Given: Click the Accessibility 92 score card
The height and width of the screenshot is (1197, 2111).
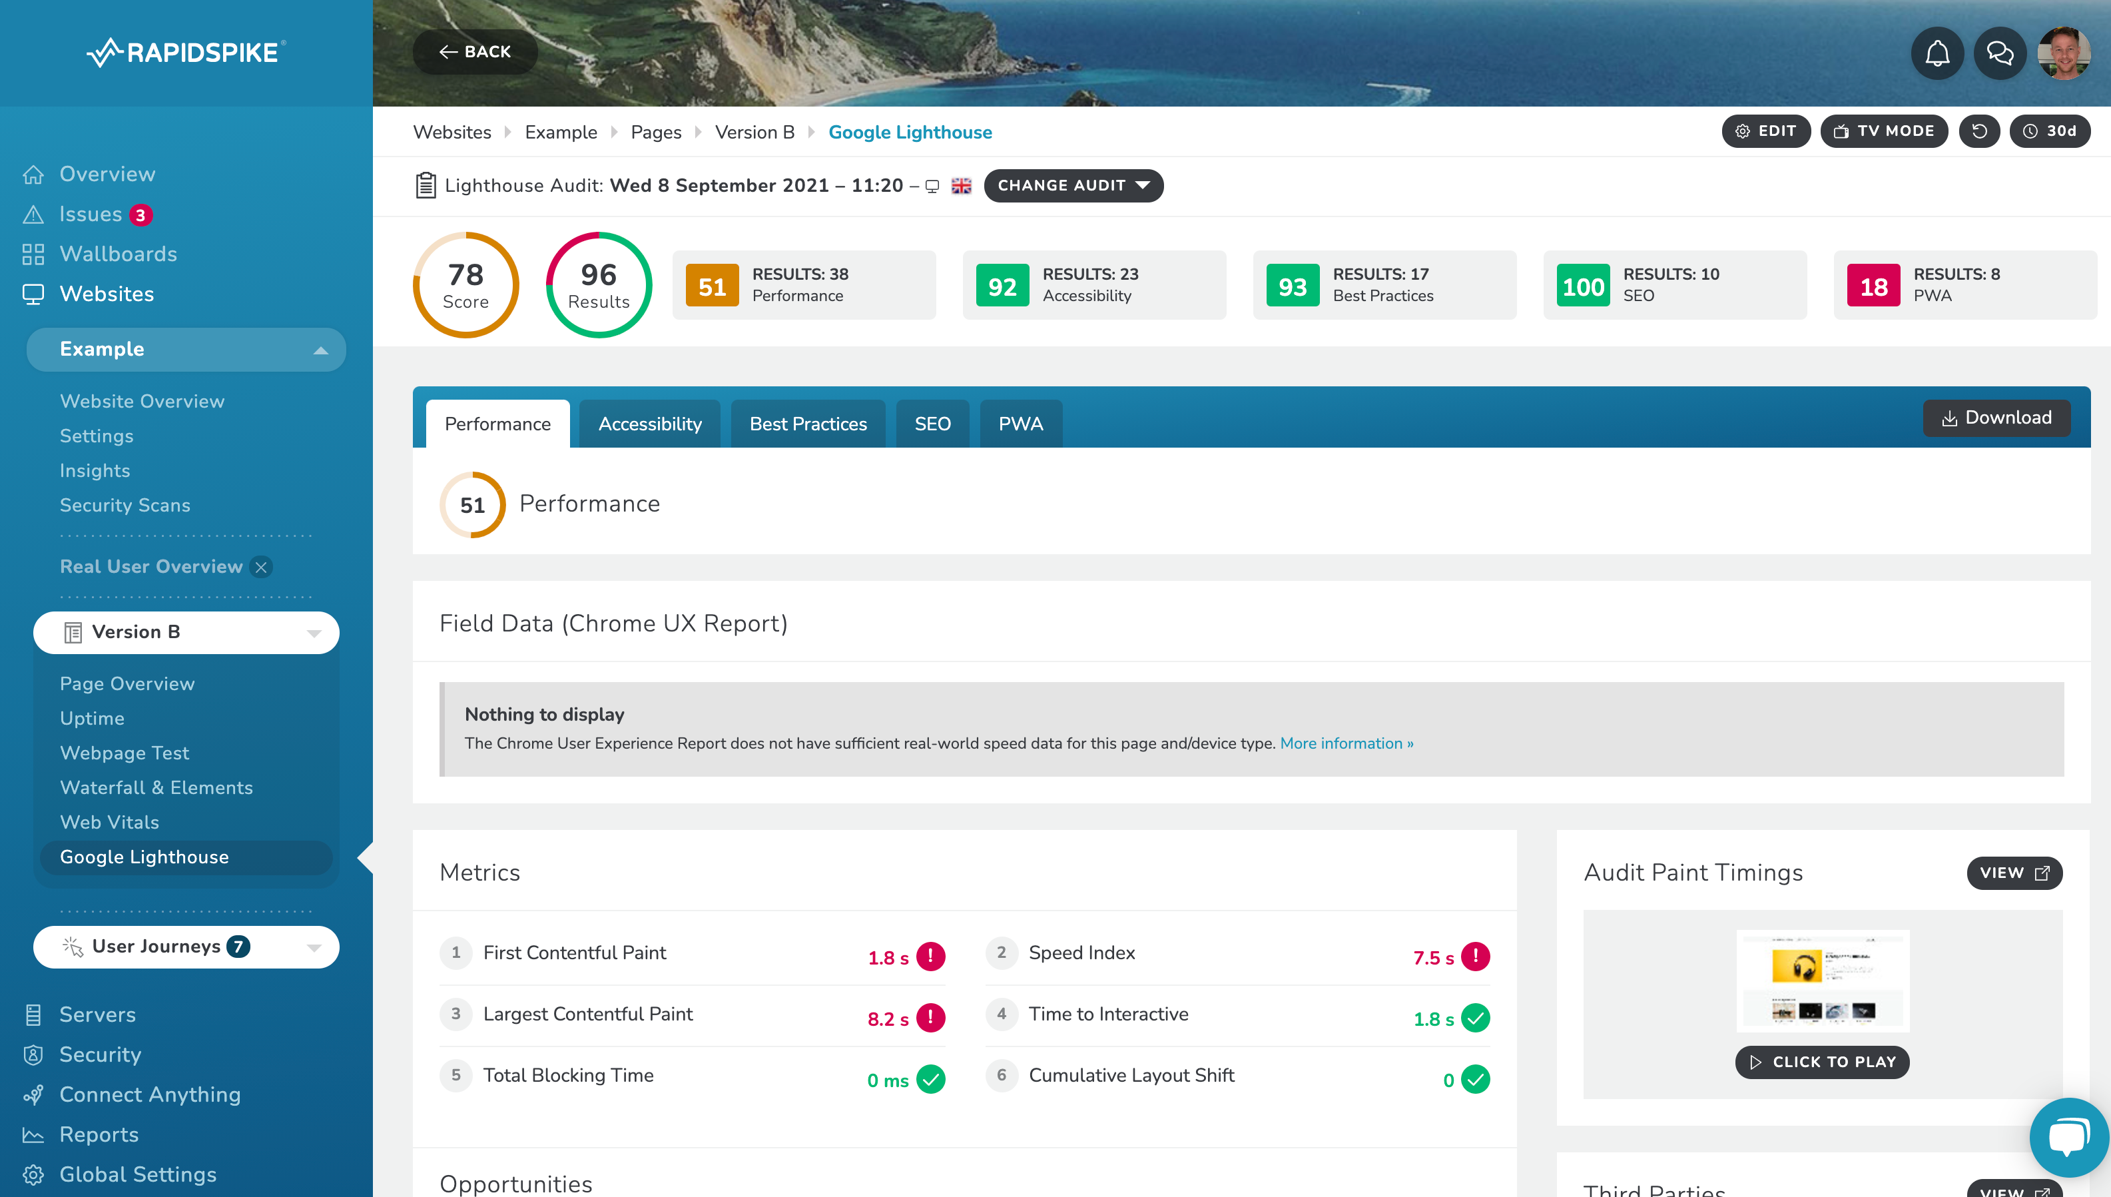Looking at the screenshot, I should [x=1095, y=285].
